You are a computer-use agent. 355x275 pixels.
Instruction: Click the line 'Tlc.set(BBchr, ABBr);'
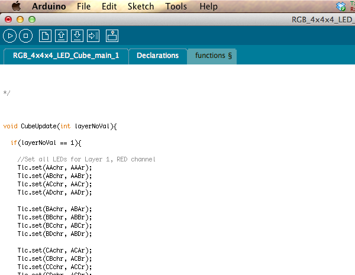coord(55,217)
